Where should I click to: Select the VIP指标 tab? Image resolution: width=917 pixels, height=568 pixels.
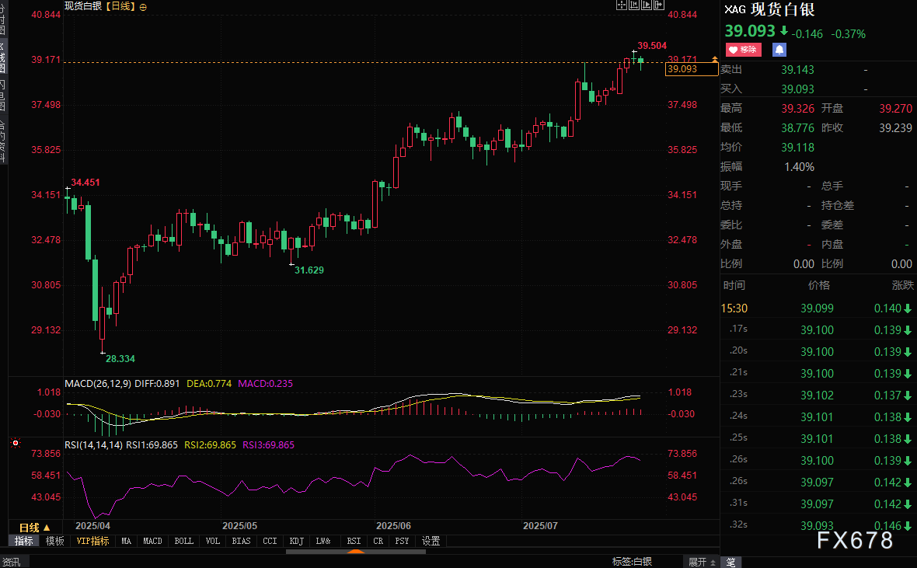click(x=92, y=541)
